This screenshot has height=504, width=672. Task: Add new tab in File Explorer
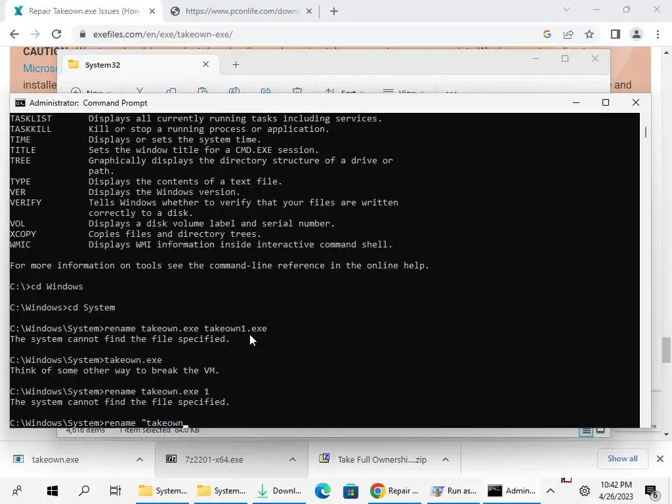[236, 65]
